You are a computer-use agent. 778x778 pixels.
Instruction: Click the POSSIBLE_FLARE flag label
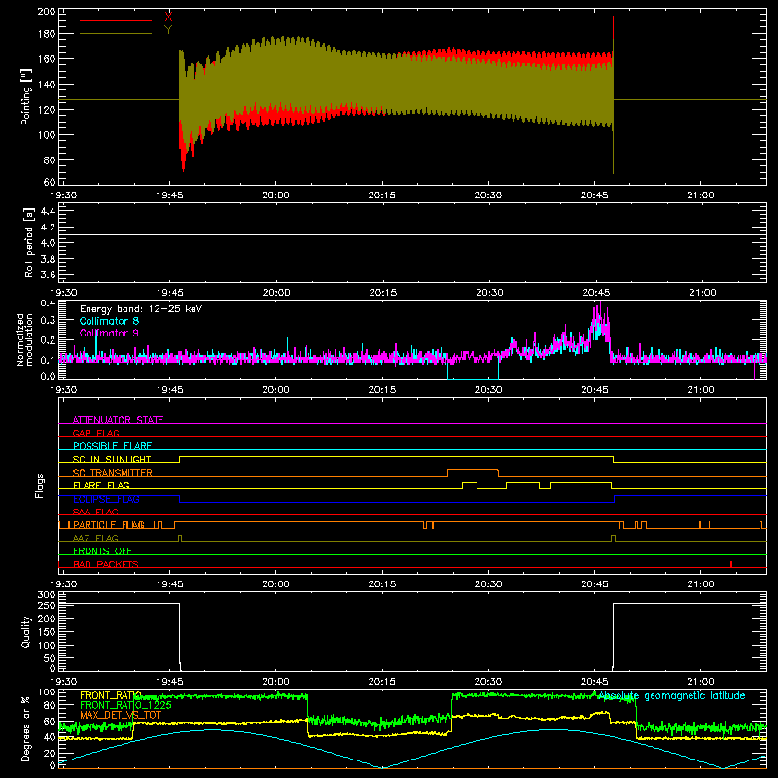[112, 446]
